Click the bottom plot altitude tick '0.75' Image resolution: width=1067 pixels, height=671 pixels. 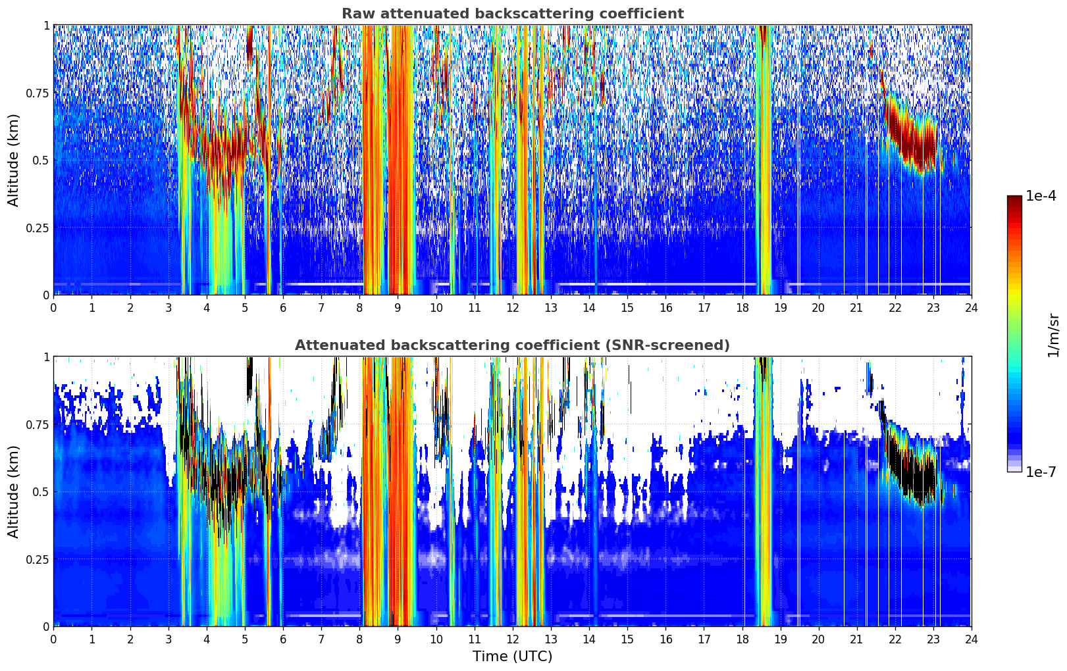(x=38, y=424)
